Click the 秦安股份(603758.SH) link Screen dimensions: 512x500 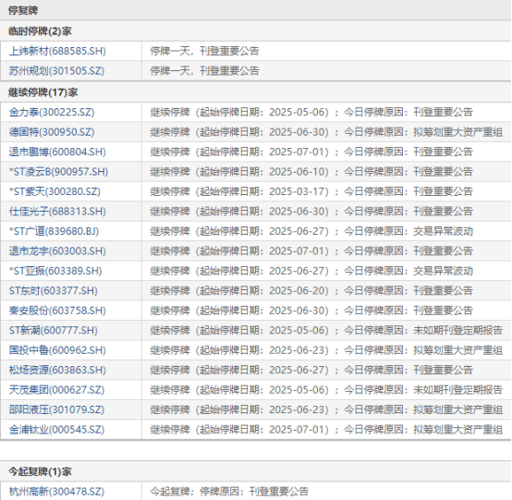tap(57, 311)
